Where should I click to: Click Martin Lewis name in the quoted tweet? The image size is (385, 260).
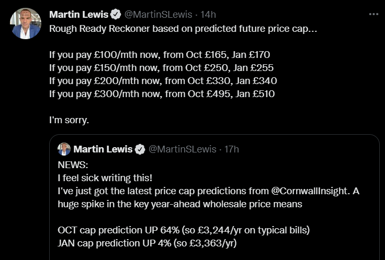pyautogui.click(x=103, y=149)
